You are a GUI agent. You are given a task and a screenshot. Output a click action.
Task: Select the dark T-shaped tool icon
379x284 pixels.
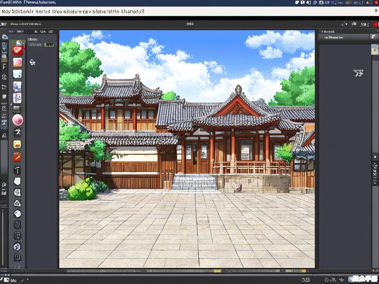[17, 170]
